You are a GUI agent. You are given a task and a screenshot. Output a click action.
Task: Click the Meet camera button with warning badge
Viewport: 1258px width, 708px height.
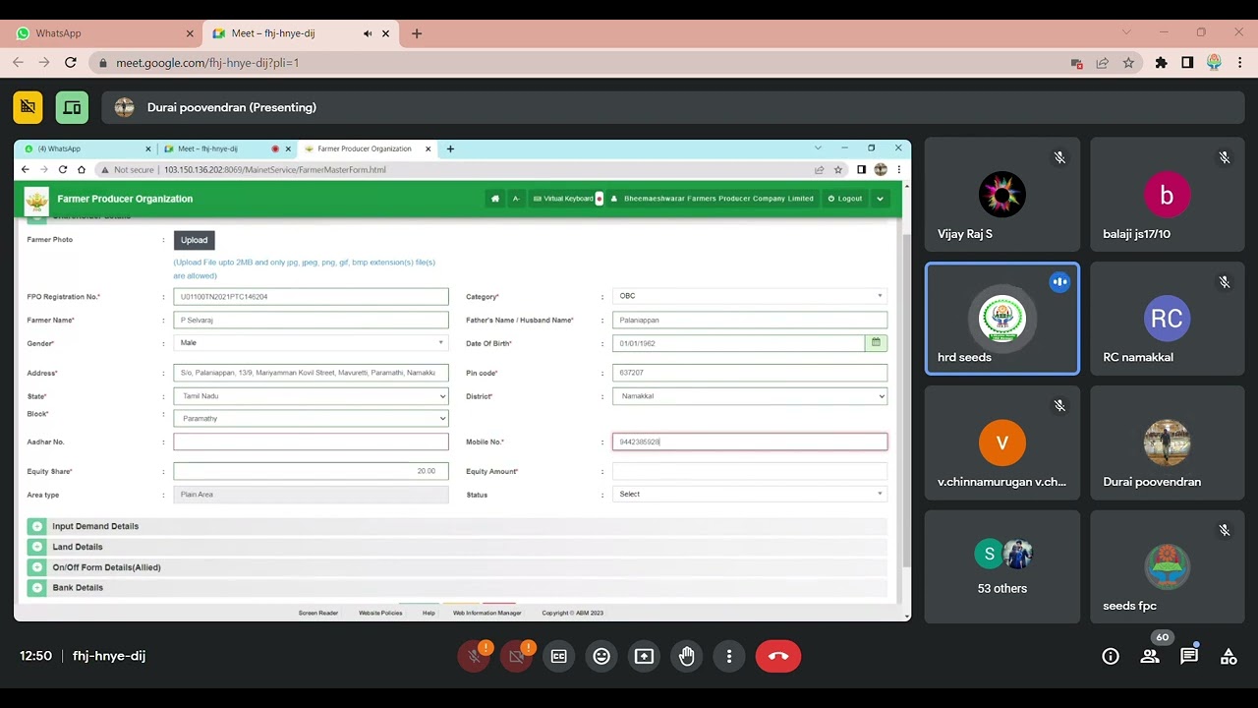pyautogui.click(x=516, y=656)
